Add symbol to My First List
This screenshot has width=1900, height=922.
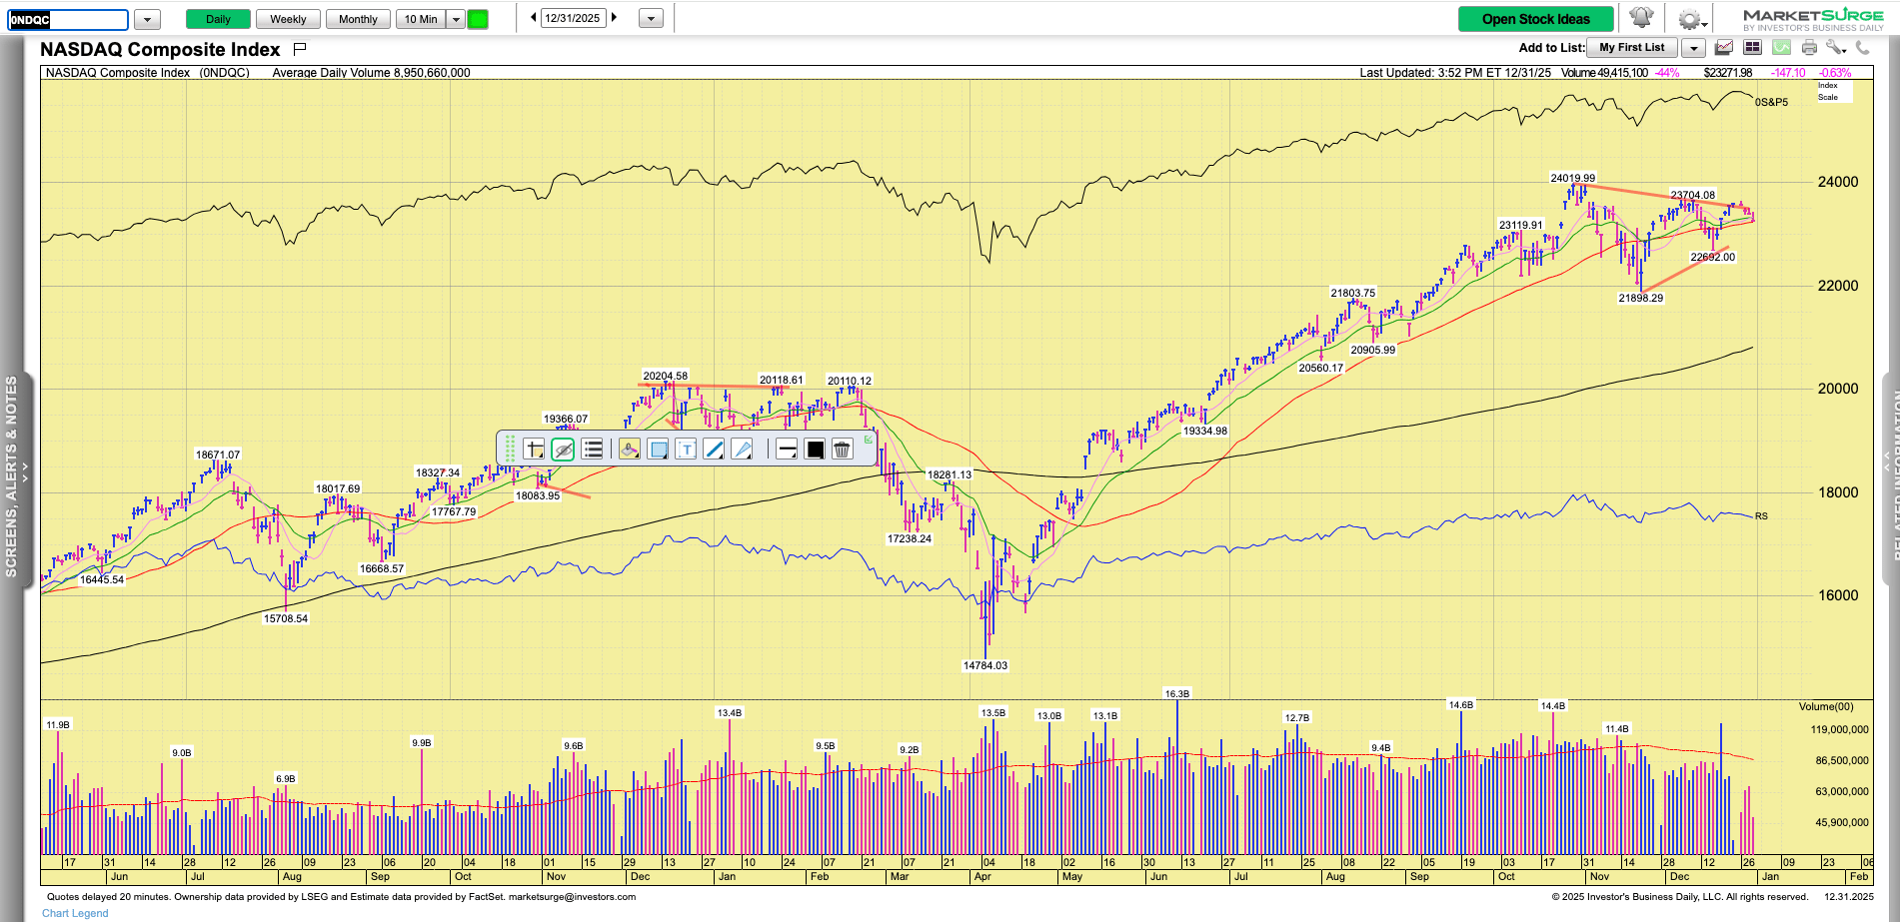(1632, 48)
